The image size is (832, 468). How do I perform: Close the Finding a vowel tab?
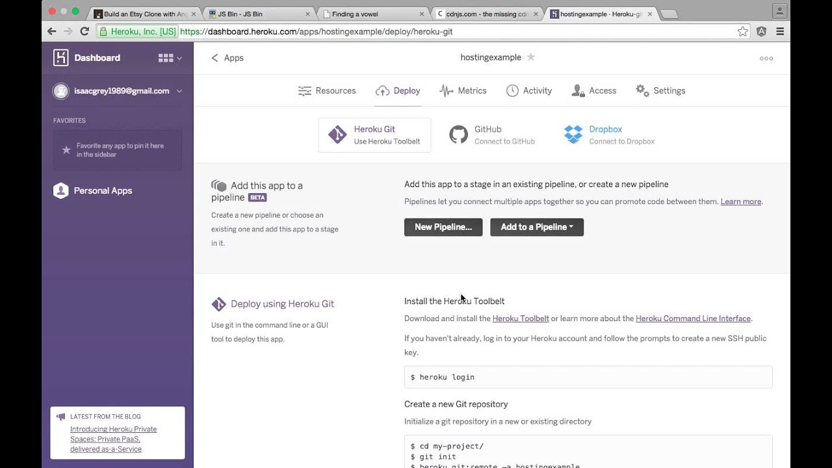point(422,14)
